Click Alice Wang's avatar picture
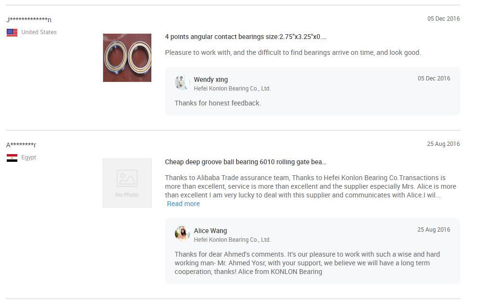The height and width of the screenshot is (300, 500). click(182, 234)
